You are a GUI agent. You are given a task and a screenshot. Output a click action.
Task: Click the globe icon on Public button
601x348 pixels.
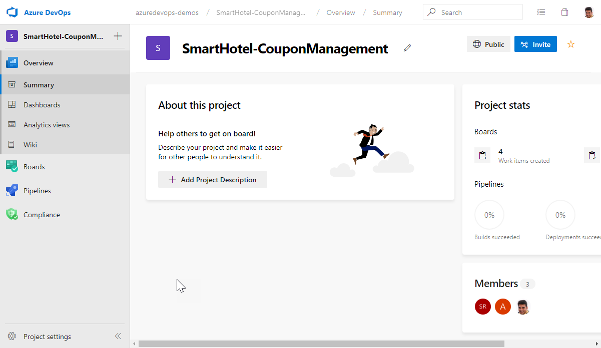coord(477,44)
